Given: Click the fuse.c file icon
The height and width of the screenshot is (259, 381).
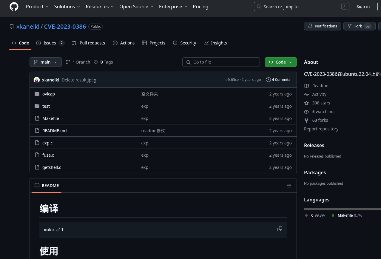Looking at the screenshot, I should tap(37, 155).
